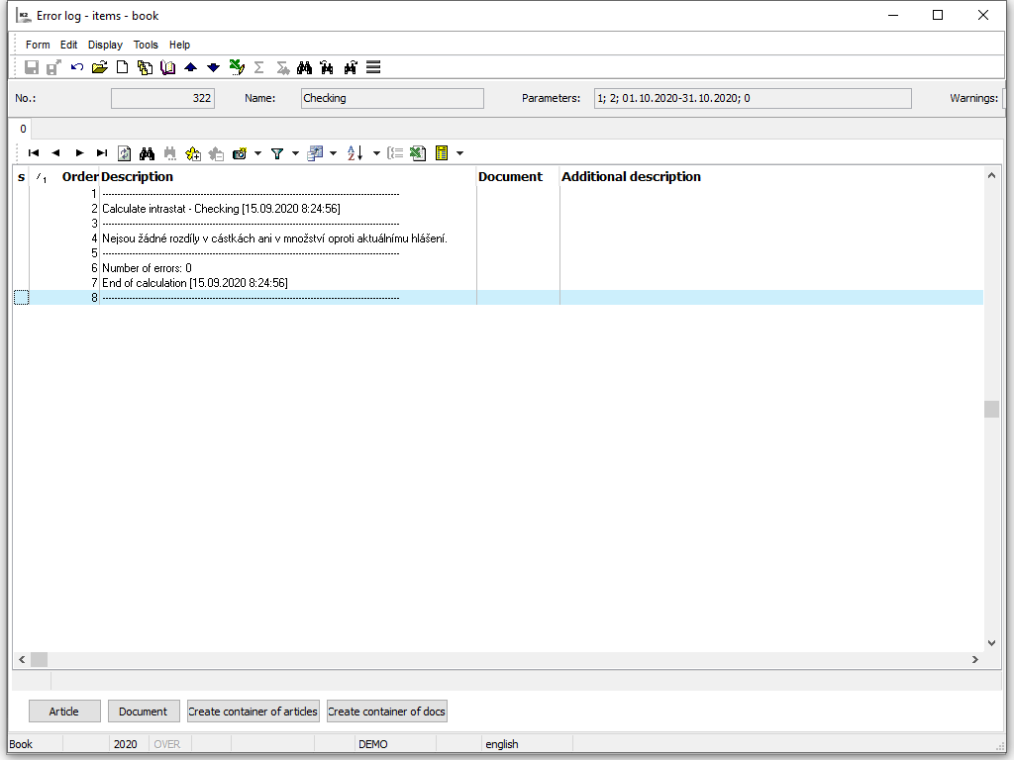Create a new blank record icon
Viewport: 1014px width, 760px height.
click(x=122, y=67)
